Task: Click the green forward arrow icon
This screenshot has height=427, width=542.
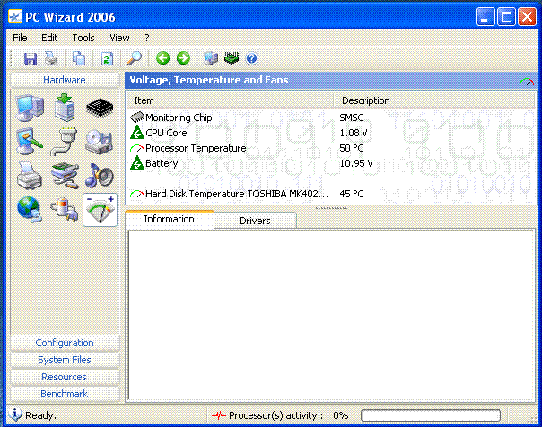Action: (183, 58)
